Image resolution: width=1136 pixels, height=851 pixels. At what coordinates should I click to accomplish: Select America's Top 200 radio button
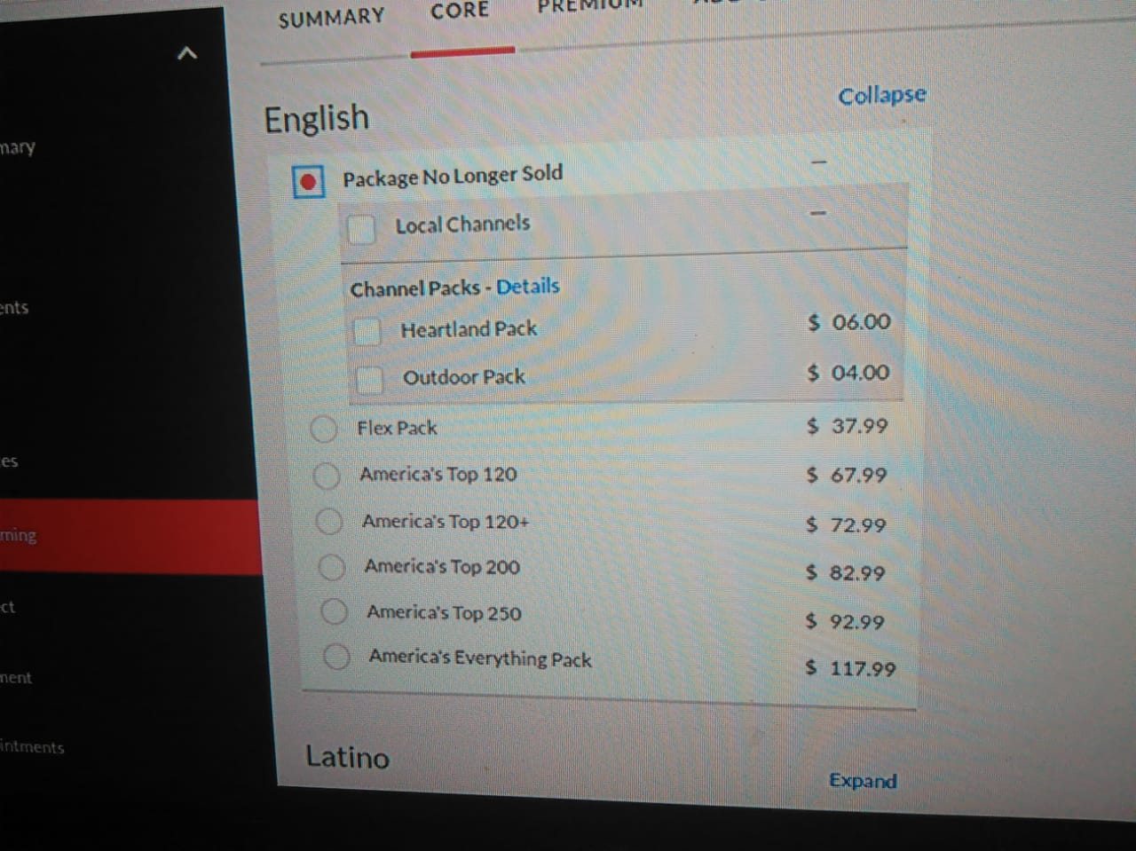point(332,567)
